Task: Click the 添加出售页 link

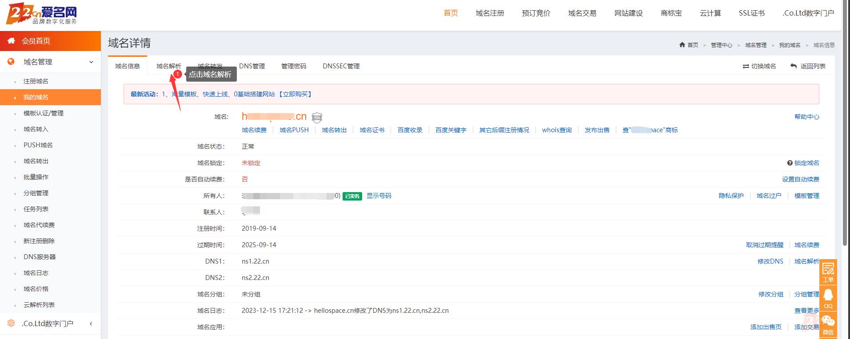Action: (x=766, y=327)
